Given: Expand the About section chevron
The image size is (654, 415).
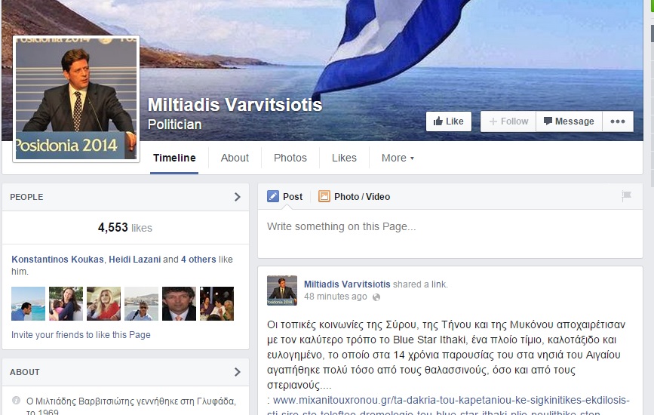Looking at the screenshot, I should click(x=238, y=372).
